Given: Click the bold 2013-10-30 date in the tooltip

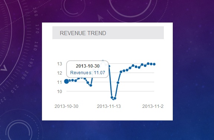Looking at the screenshot, I should point(88,66).
